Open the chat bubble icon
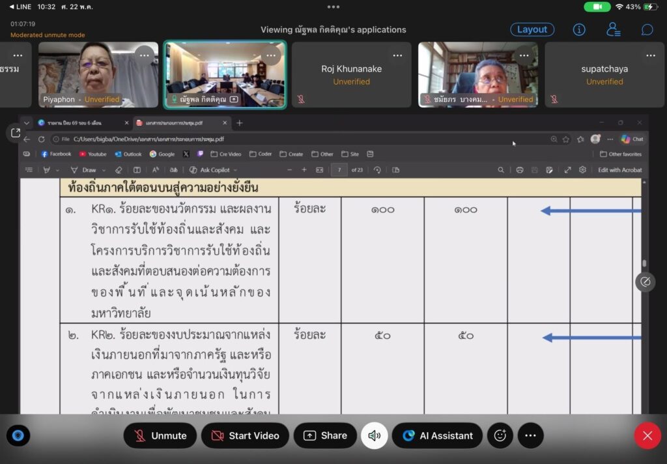Image resolution: width=667 pixels, height=464 pixels. [647, 29]
